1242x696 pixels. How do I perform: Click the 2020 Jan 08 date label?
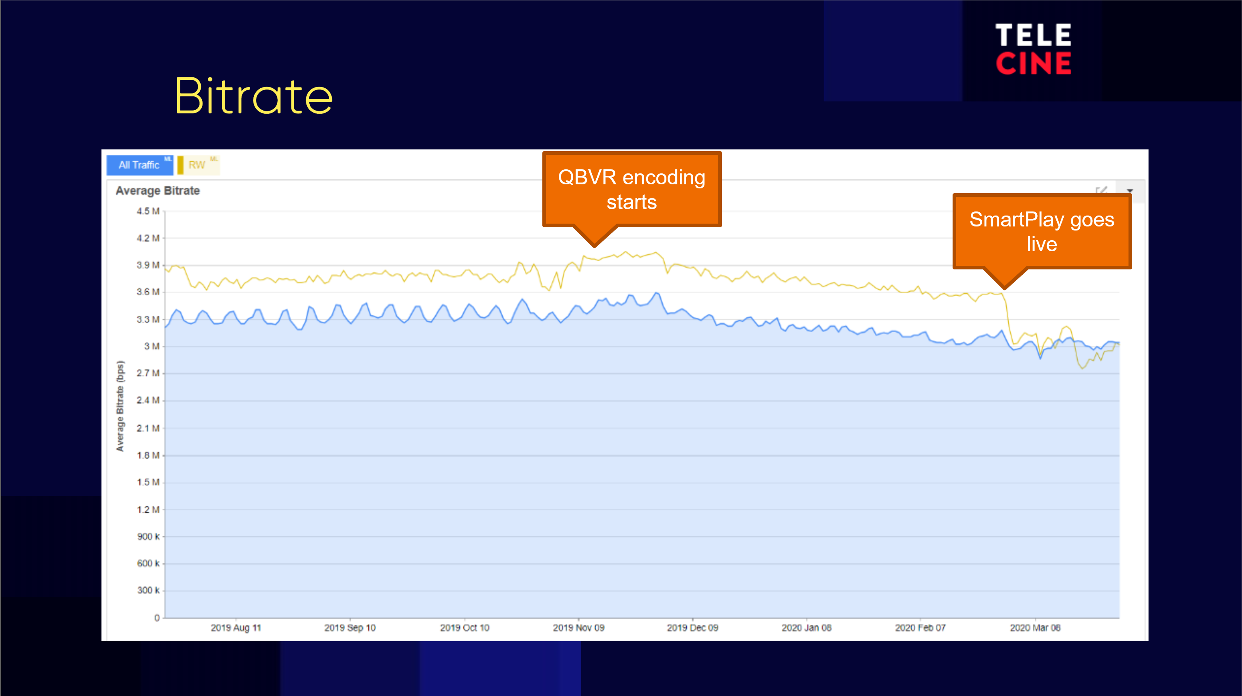(807, 628)
